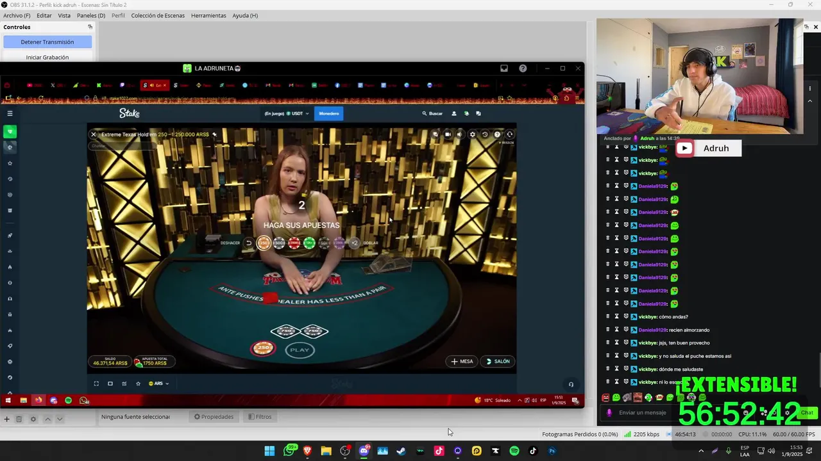Open the Ayuda (H) menu
Image resolution: width=821 pixels, height=461 pixels.
tap(245, 15)
